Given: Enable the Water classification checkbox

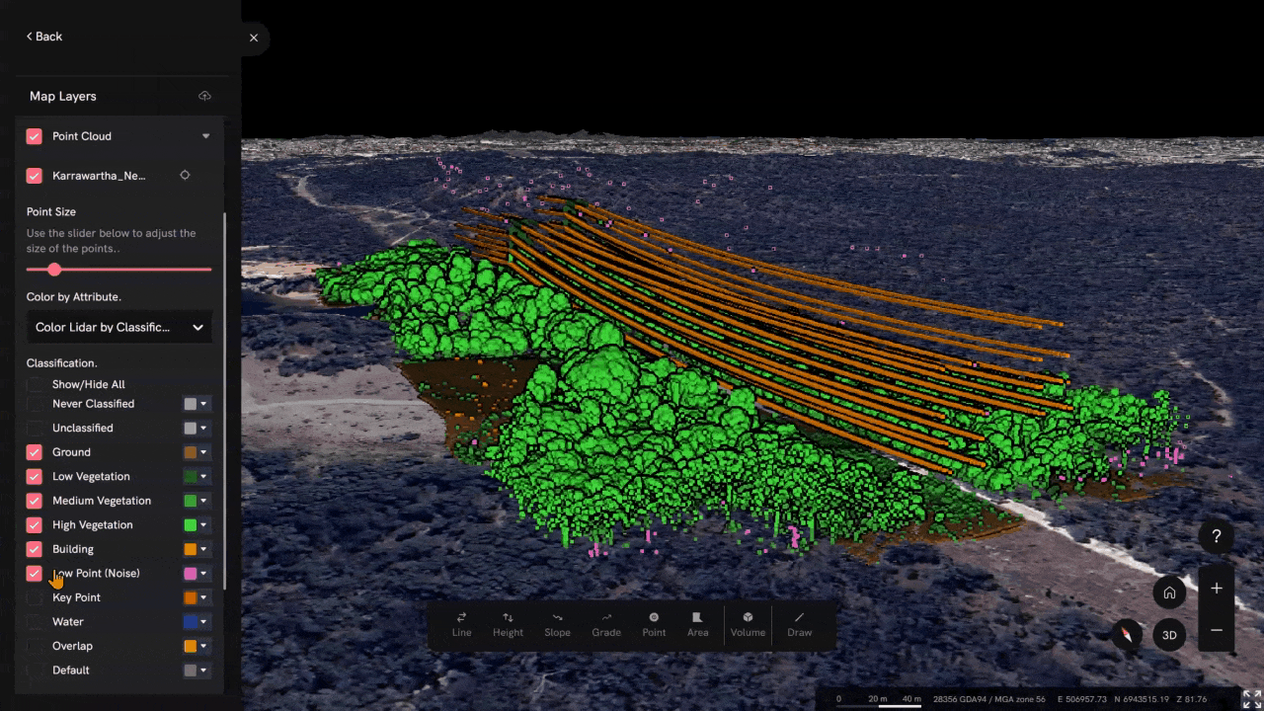Looking at the screenshot, I should (x=35, y=622).
